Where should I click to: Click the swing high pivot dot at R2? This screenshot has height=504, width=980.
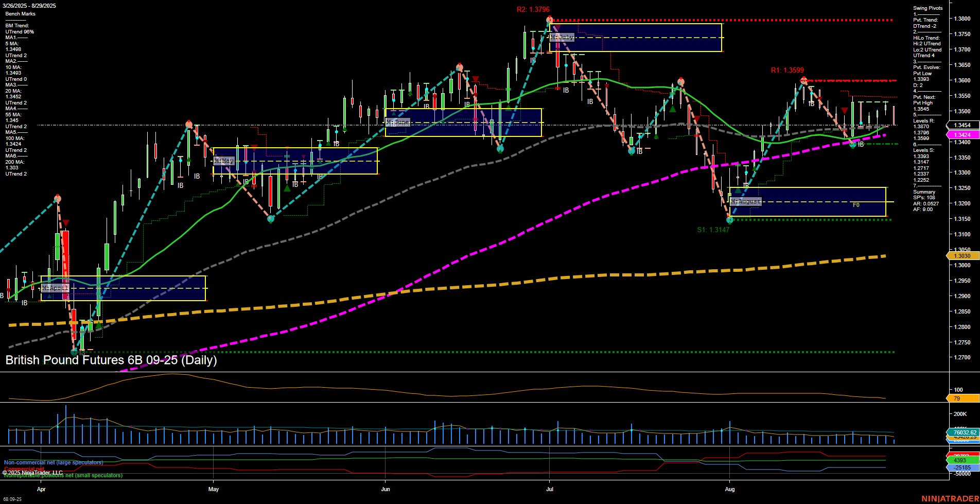tap(550, 20)
